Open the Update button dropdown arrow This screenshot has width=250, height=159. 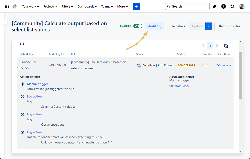[x=209, y=26]
